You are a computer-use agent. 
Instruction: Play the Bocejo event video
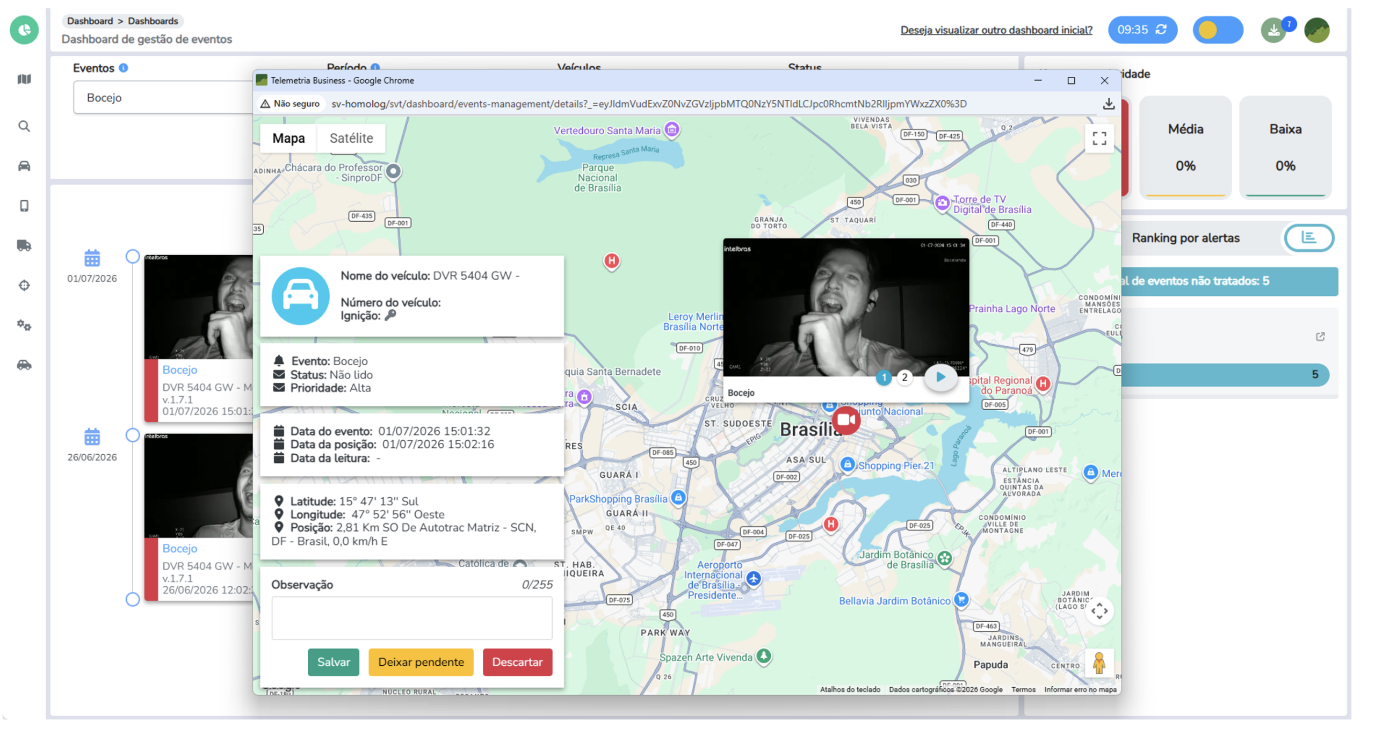940,377
